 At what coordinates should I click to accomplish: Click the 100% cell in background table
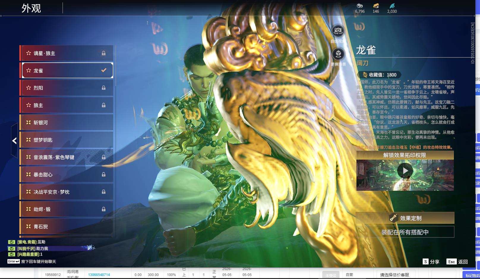coord(171,275)
